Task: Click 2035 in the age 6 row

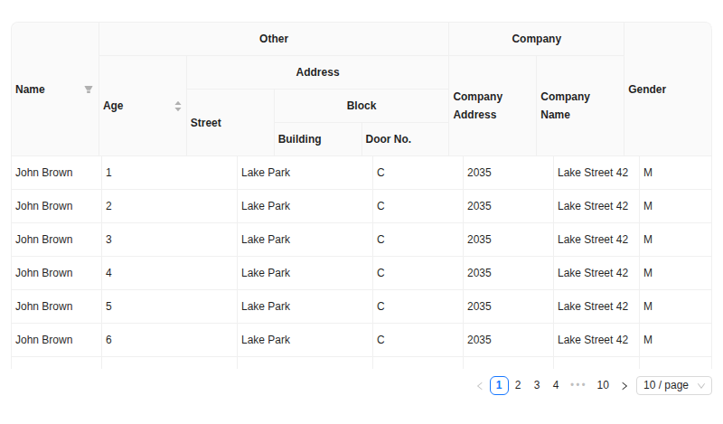Action: click(479, 340)
